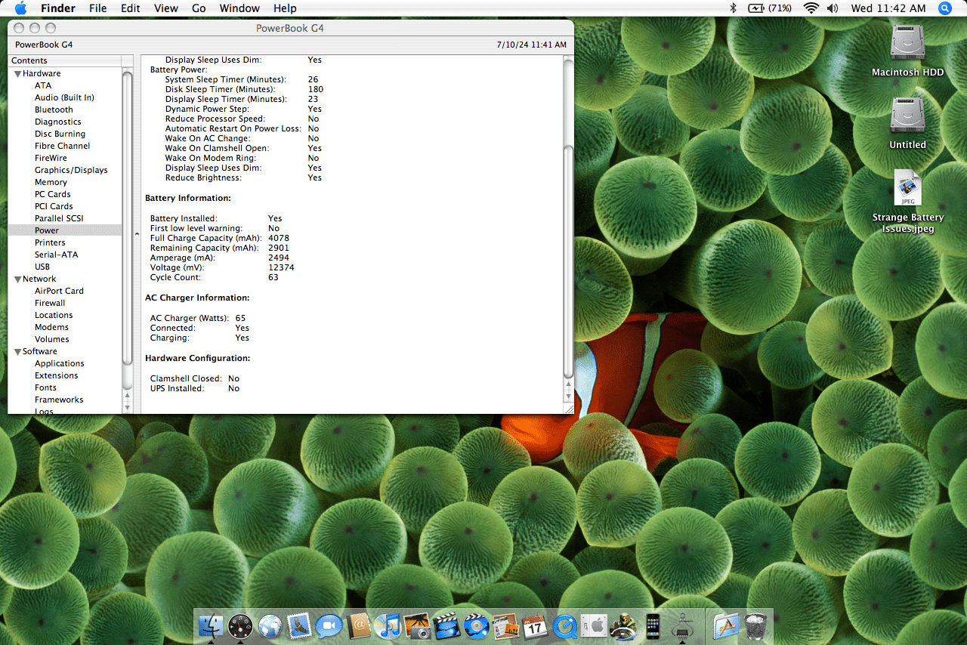Image resolution: width=967 pixels, height=645 pixels.
Task: Select Serial-ATA in sidebar
Action: tap(56, 255)
